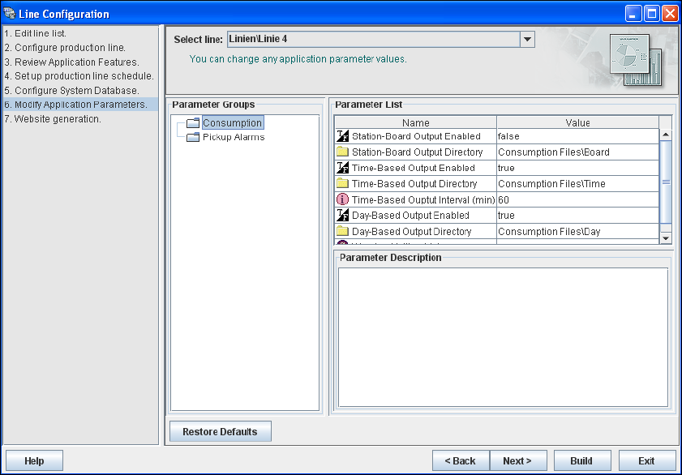Click the 'Consumption Files\Day' value cell
The height and width of the screenshot is (475, 682).
pyautogui.click(x=577, y=231)
